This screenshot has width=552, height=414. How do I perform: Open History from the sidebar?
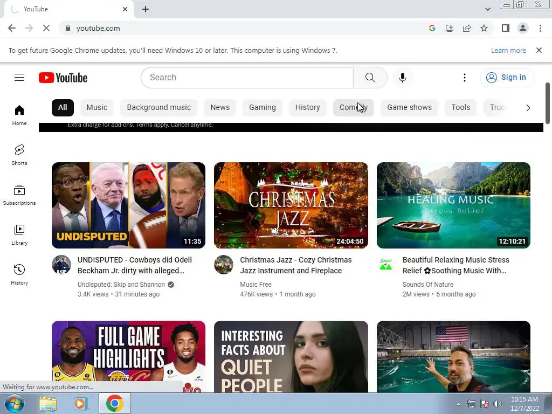click(19, 274)
